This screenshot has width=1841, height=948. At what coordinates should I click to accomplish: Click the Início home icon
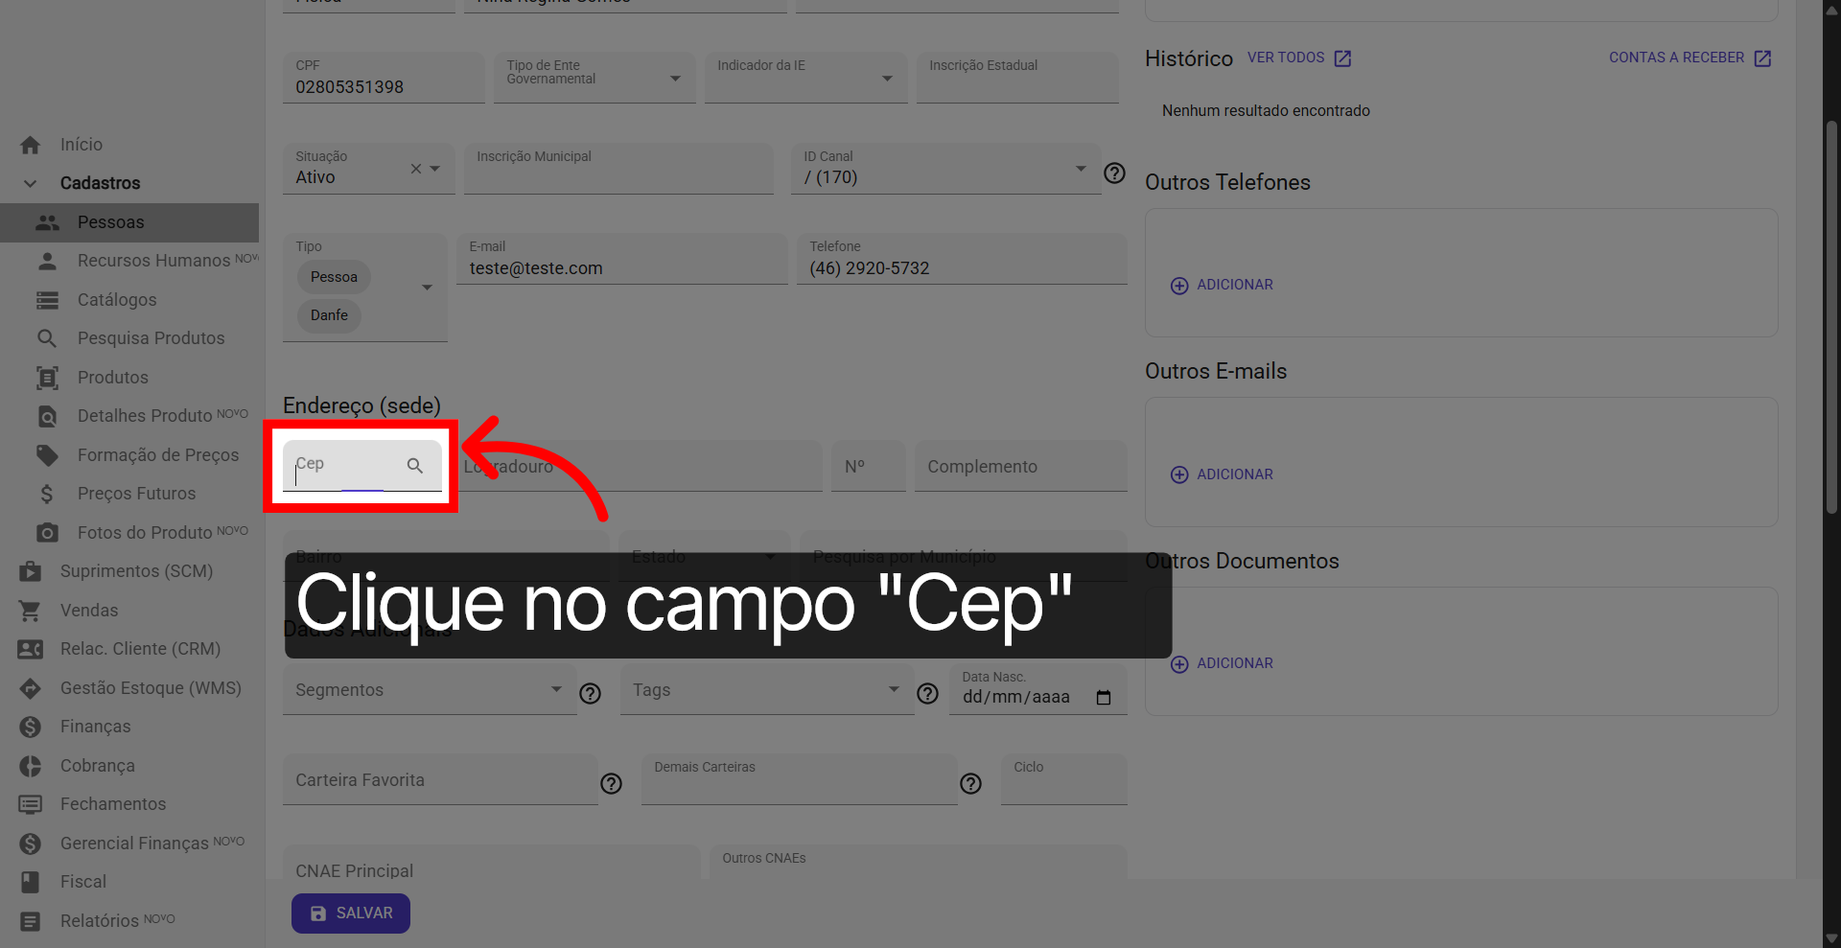(30, 144)
